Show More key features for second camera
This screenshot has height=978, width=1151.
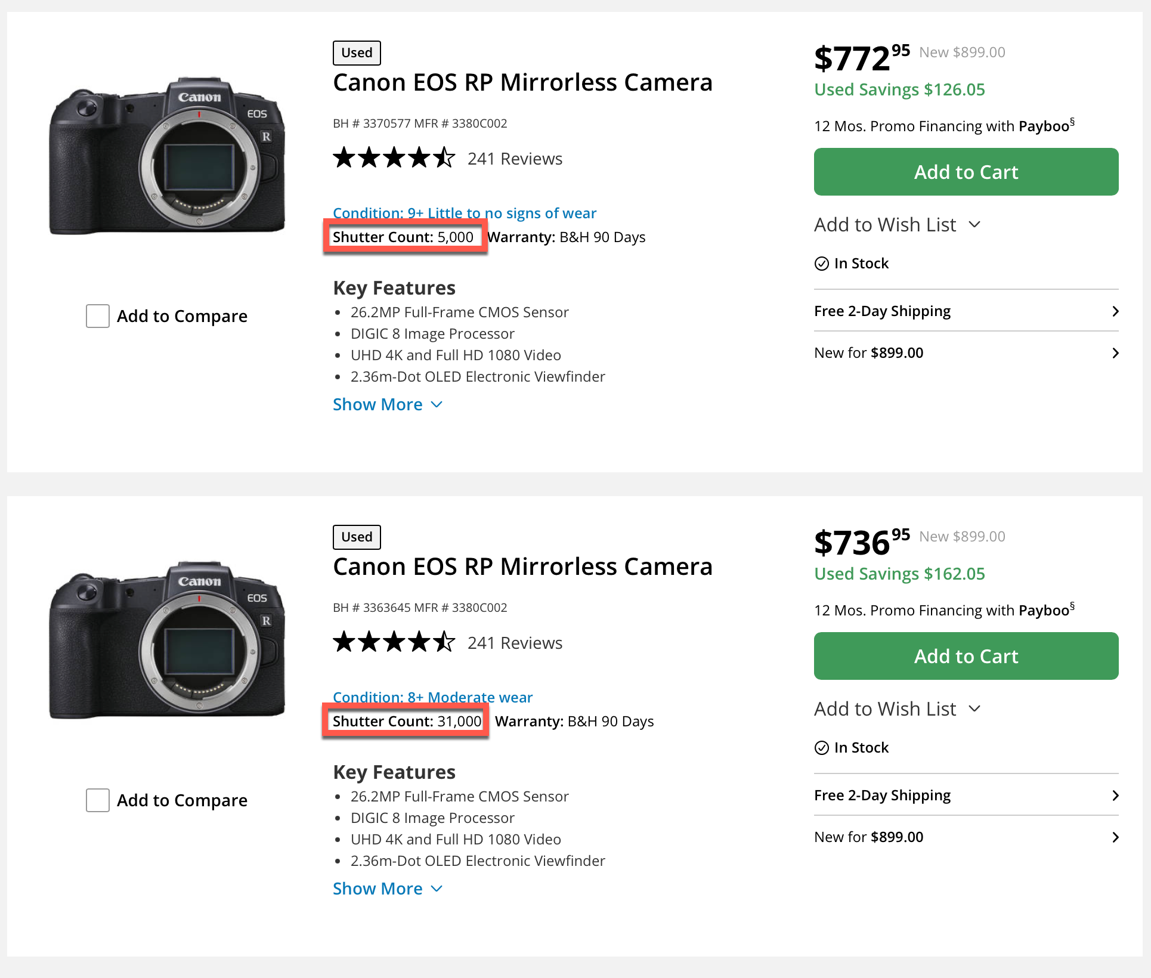(x=387, y=889)
